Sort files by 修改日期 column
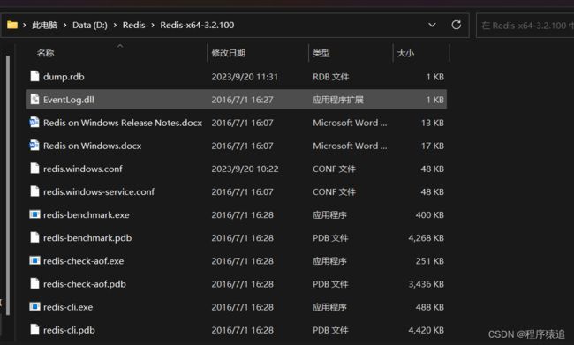Image resolution: width=574 pixels, height=345 pixels. pos(229,53)
